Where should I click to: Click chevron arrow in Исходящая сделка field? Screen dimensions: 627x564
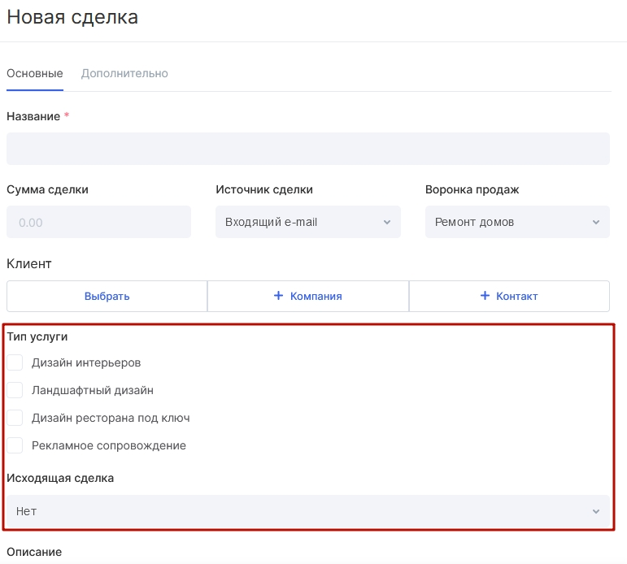[596, 511]
